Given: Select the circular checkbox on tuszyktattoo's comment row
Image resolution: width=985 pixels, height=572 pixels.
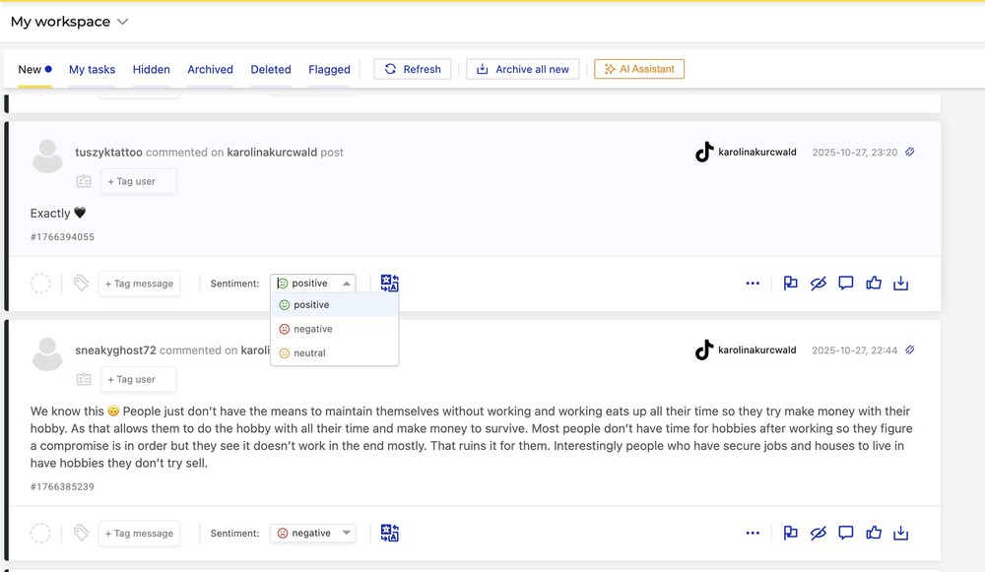Looking at the screenshot, I should (40, 283).
